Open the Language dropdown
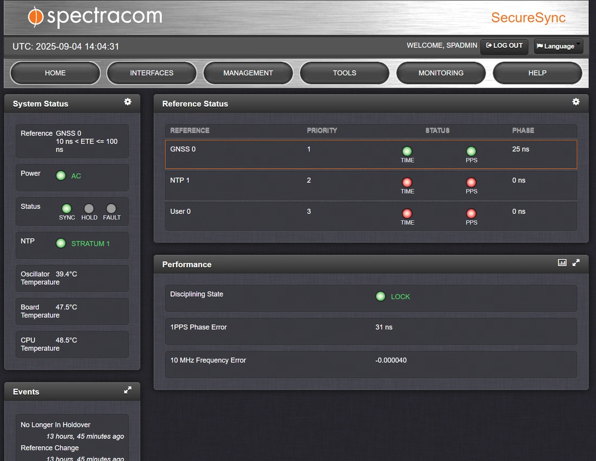596x461 pixels. (x=559, y=46)
